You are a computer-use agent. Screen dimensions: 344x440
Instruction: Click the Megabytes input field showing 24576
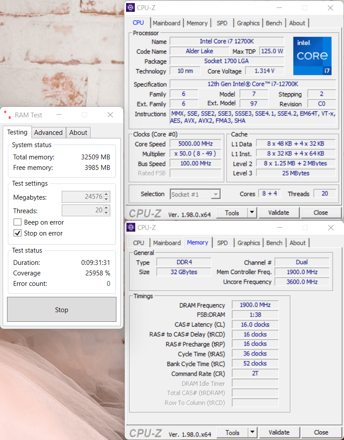[82, 197]
